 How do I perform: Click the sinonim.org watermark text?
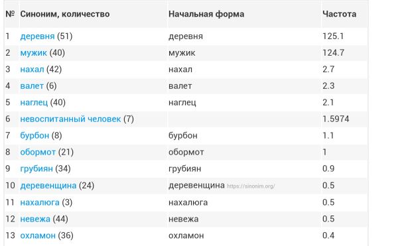coord(251,186)
